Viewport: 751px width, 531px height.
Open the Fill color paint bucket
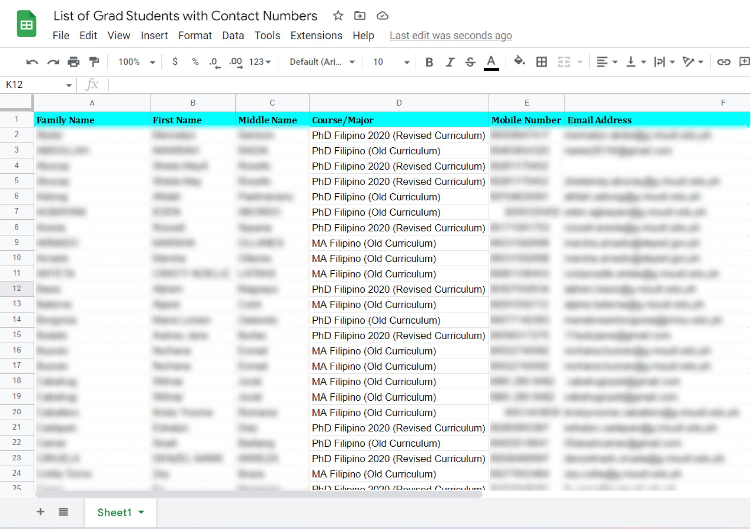tap(519, 61)
